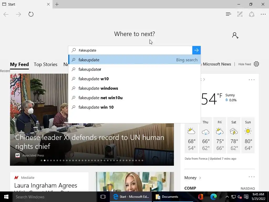Open Task View in taskbar
The image size is (269, 202).
coord(103,197)
